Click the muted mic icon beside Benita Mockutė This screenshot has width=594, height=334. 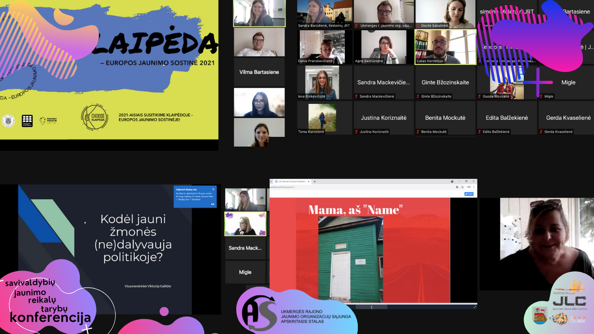[x=418, y=132]
